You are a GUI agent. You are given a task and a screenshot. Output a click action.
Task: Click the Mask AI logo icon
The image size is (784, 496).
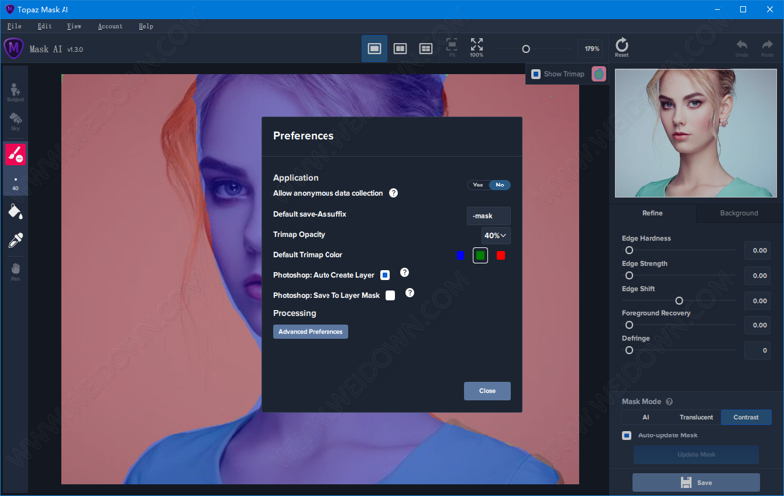[14, 49]
